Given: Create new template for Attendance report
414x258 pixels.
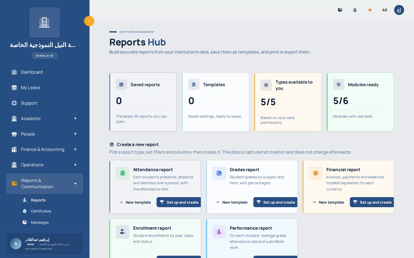Looking at the screenshot, I should (x=135, y=202).
